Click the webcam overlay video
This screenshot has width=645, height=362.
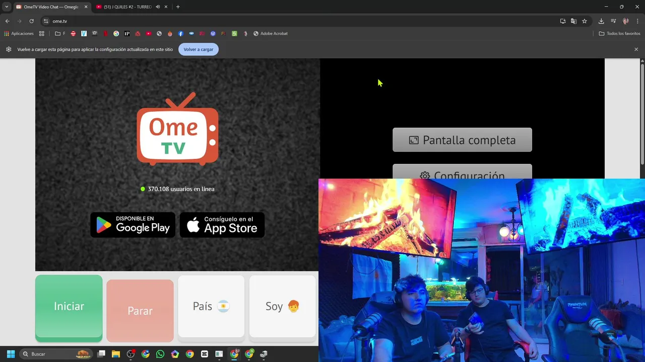click(482, 270)
